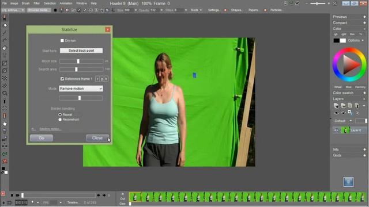This screenshot has height=207, width=369.
Task: Click the Block size slider
Action: click(x=81, y=61)
